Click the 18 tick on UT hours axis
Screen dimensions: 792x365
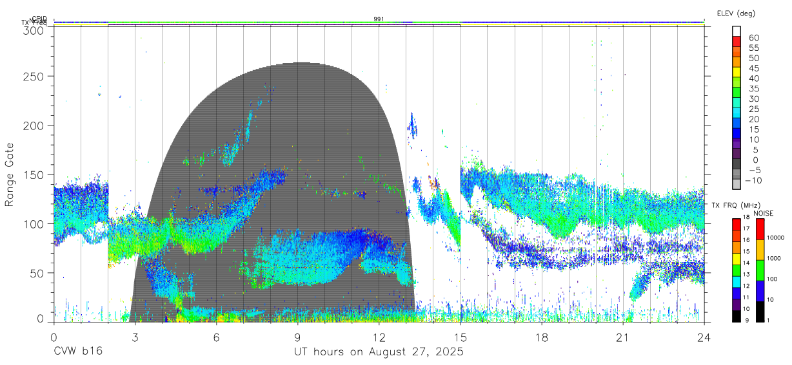(x=542, y=337)
